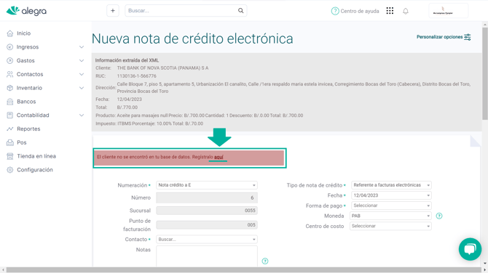The image size is (488, 273).
Task: Open the Numeración dropdown
Action: 207,185
